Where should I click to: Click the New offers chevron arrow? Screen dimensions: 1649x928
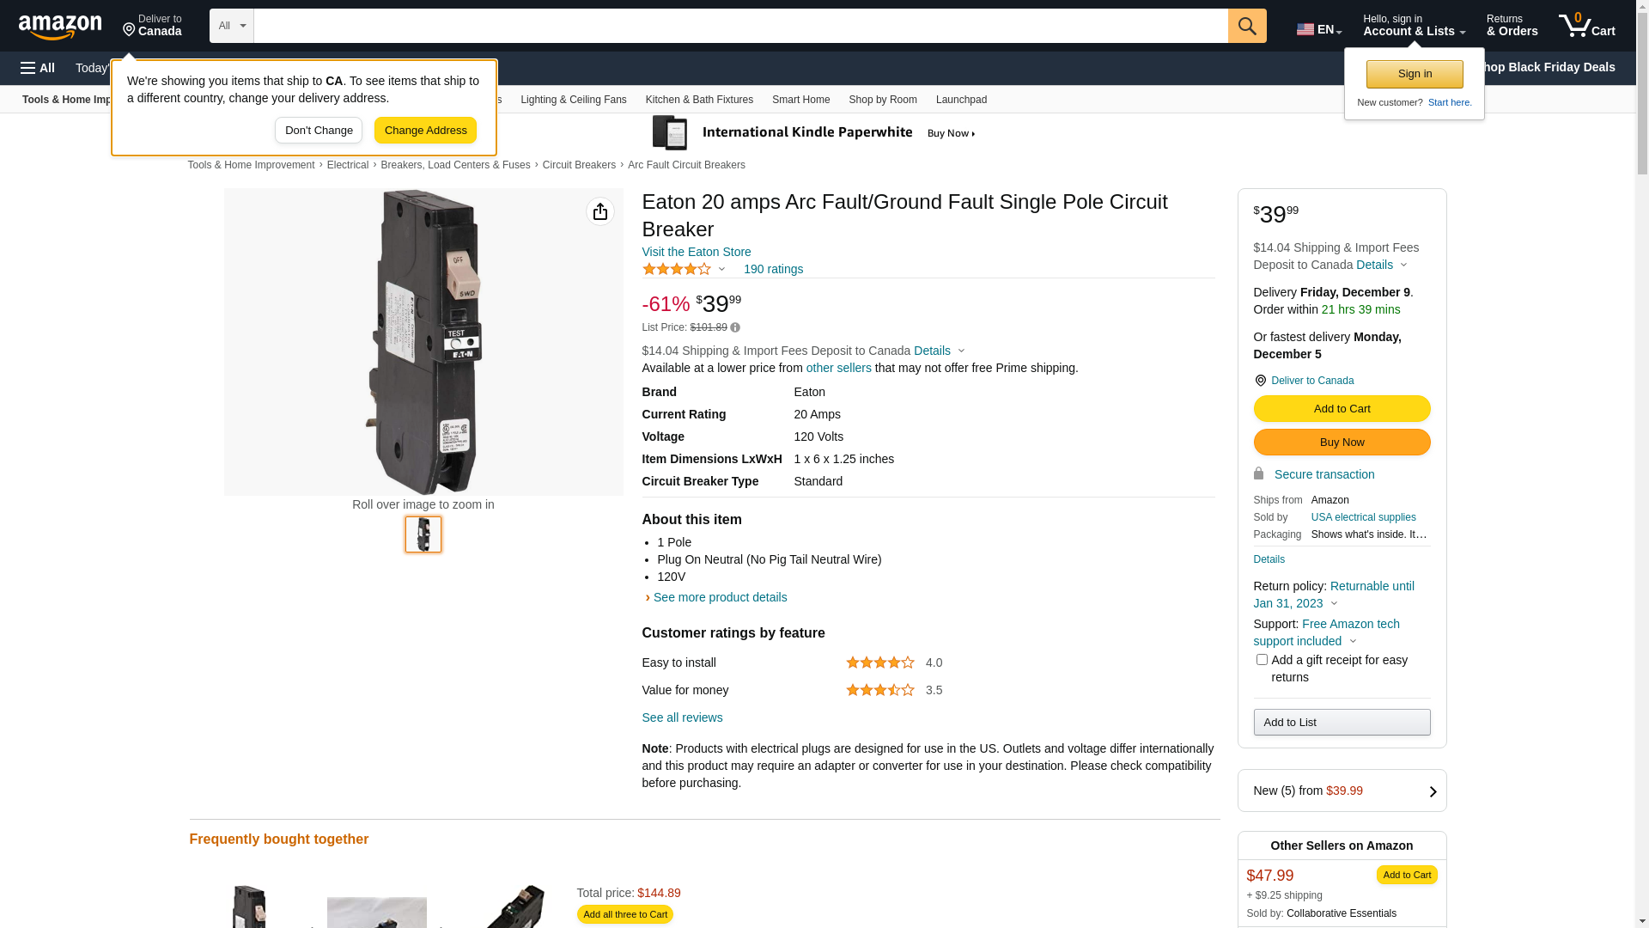click(1433, 791)
